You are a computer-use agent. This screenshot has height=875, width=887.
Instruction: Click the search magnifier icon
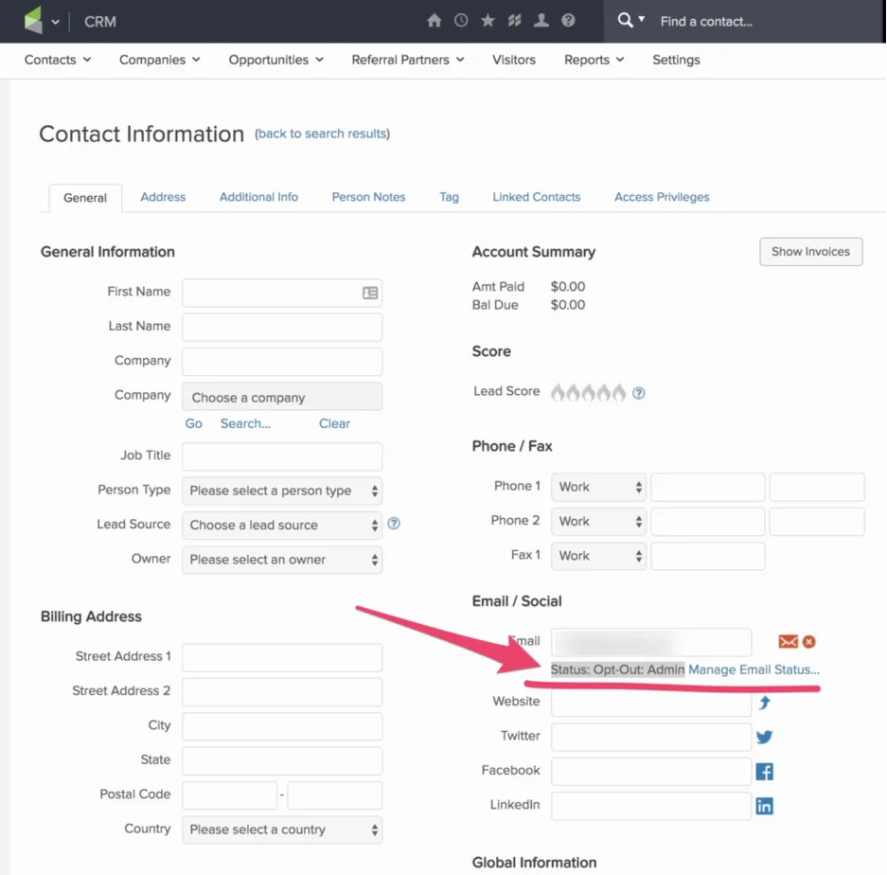(x=625, y=21)
